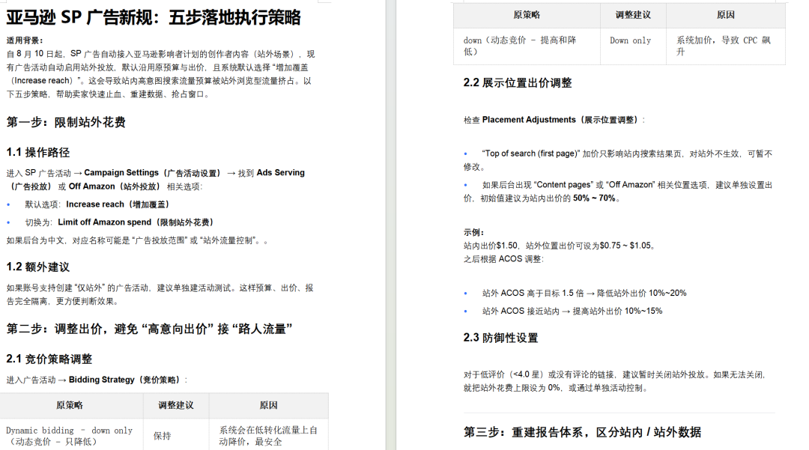Screen dimensions: 809x450
Task: Click the paragraph starting "如果账号支持创建"
Action: pos(160,294)
